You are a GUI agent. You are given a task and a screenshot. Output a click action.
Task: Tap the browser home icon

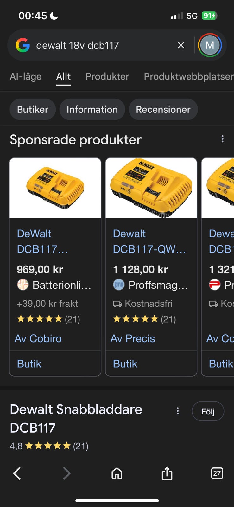[x=117, y=473]
